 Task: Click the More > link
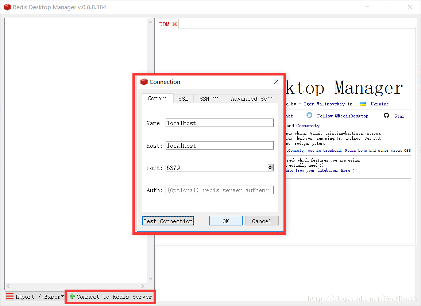pos(348,170)
